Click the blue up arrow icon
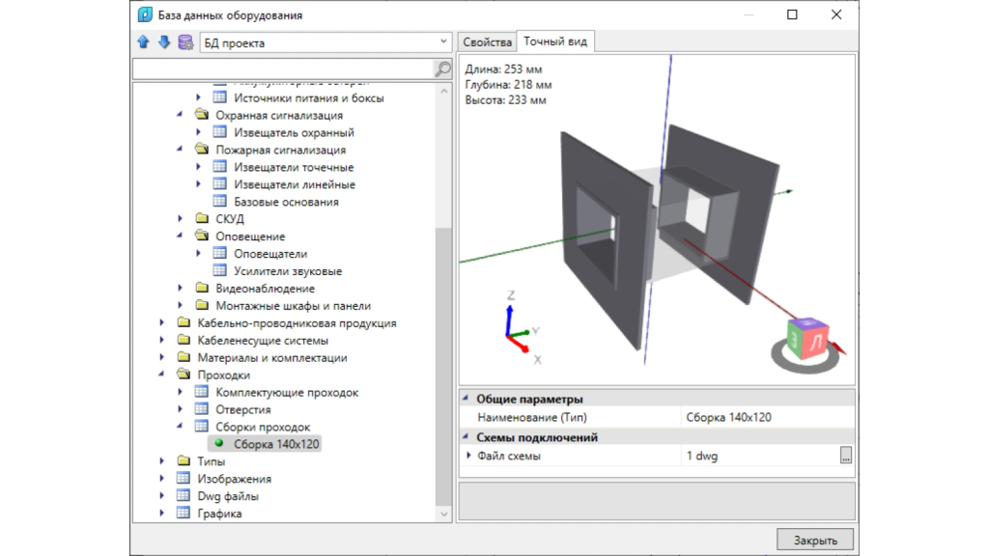The image size is (989, 556). pyautogui.click(x=144, y=42)
